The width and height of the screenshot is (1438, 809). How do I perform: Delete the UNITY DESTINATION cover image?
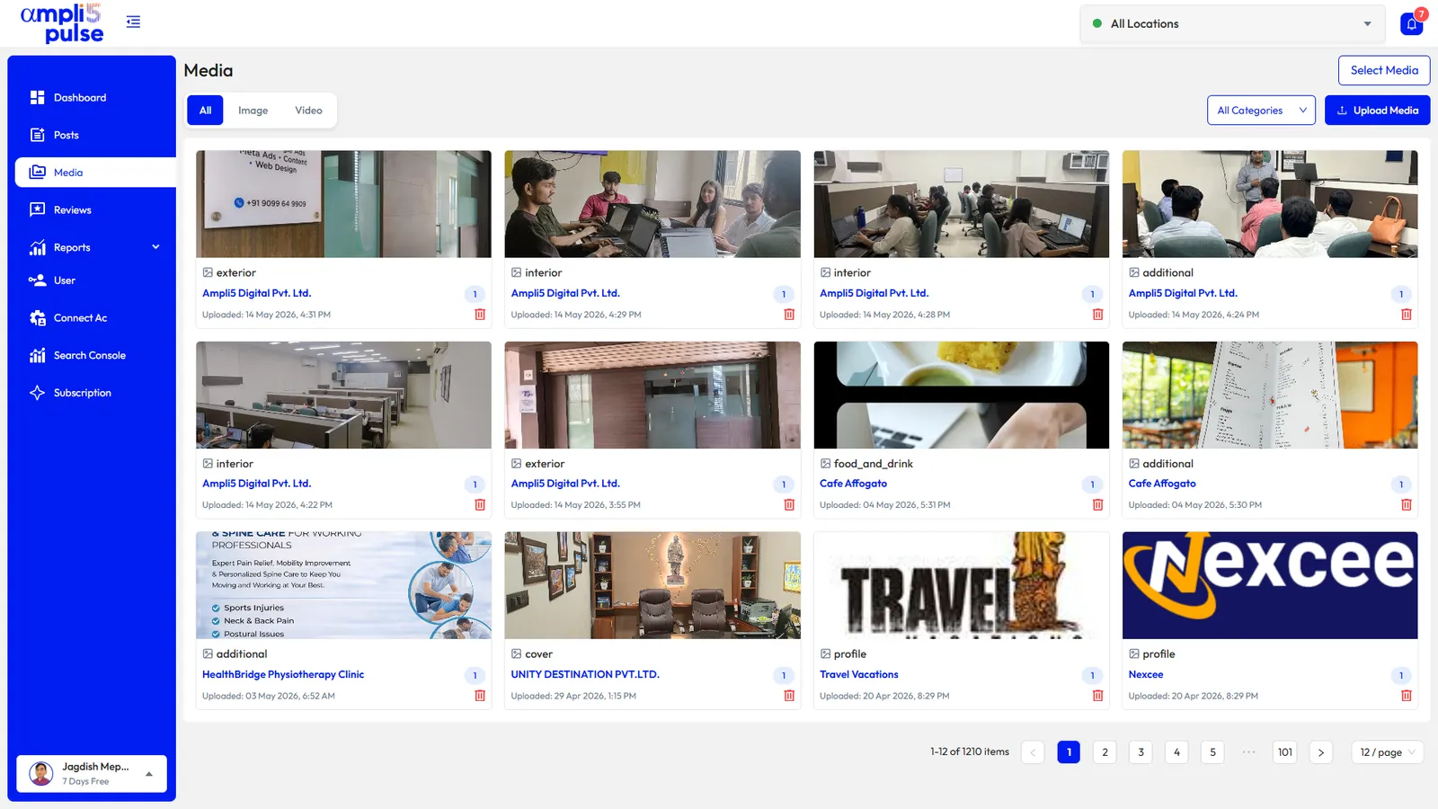pos(789,696)
